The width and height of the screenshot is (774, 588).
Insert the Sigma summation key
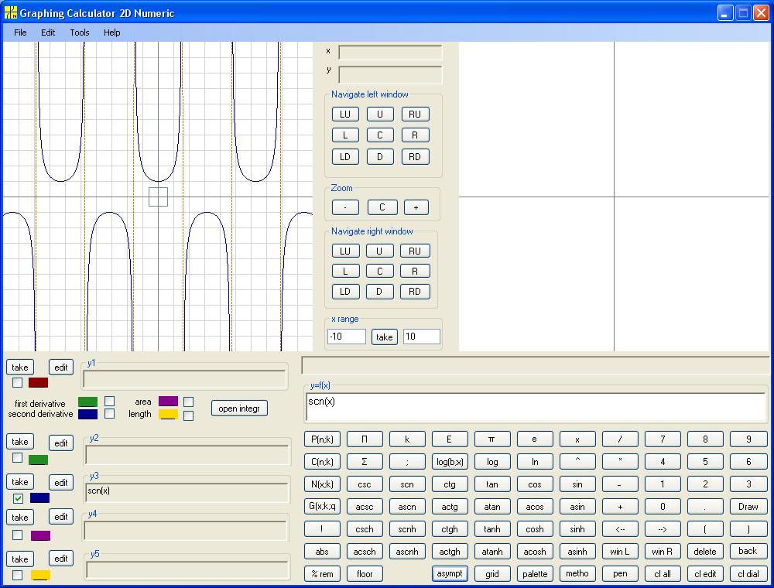coord(365,462)
